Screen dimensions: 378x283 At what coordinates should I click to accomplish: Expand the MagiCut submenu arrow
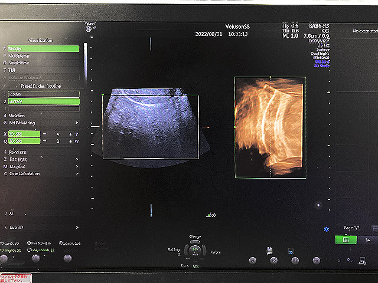click(77, 166)
